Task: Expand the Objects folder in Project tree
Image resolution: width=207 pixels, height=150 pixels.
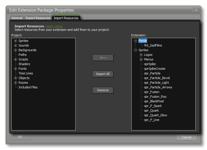Action: pos(15,78)
